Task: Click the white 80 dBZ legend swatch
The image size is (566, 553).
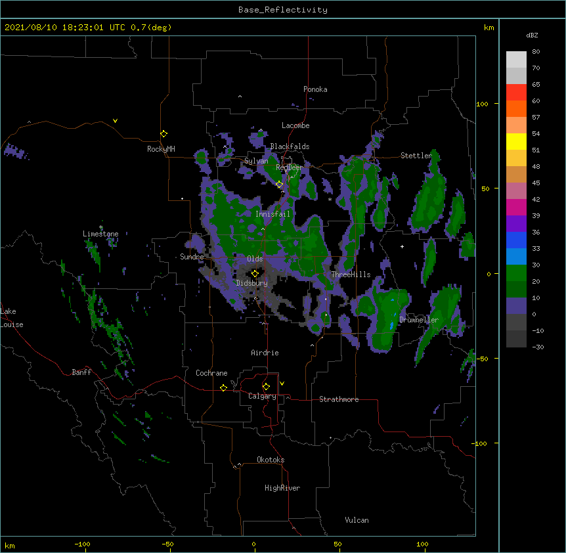Action: click(x=516, y=59)
